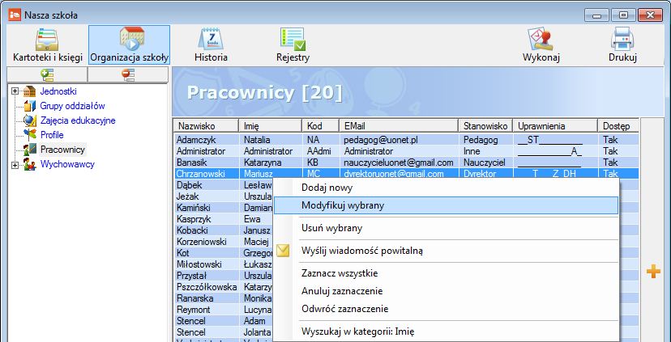Viewport: 671px width, 342px height.
Task: Expand the Jednostki tree node
Action: click(15, 91)
